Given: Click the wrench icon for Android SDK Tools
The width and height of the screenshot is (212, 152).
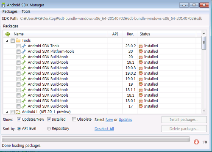Looking at the screenshot, I should coord(24,46).
